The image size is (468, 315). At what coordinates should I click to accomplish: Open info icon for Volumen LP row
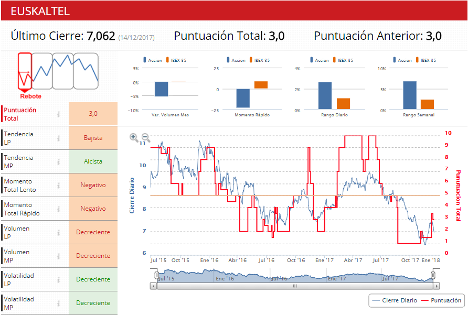(59, 232)
